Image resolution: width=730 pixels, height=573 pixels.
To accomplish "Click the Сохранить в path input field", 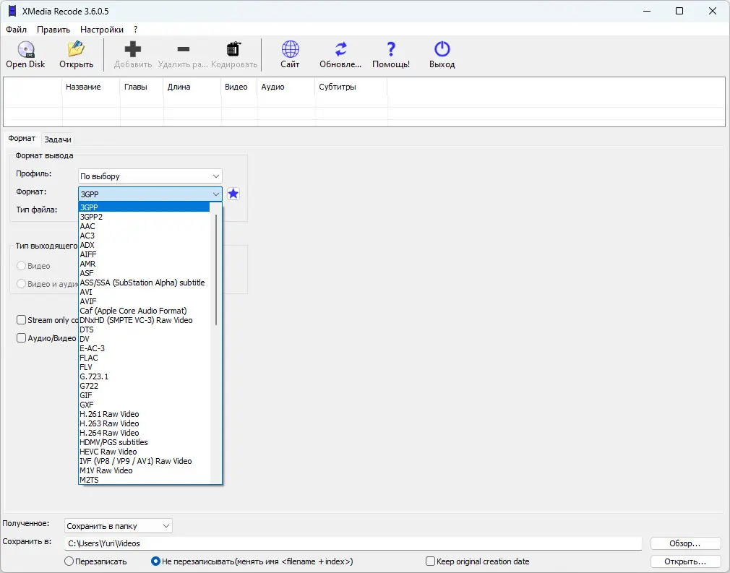I will 353,543.
